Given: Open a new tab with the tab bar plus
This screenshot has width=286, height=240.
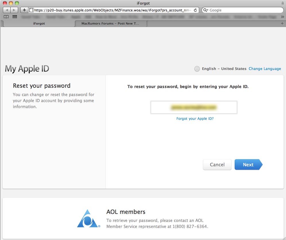Looking at the screenshot, I should tap(282, 23).
